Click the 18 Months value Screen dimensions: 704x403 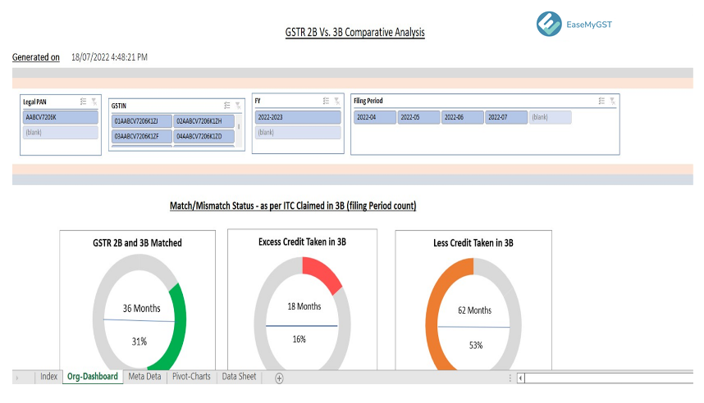pos(304,306)
